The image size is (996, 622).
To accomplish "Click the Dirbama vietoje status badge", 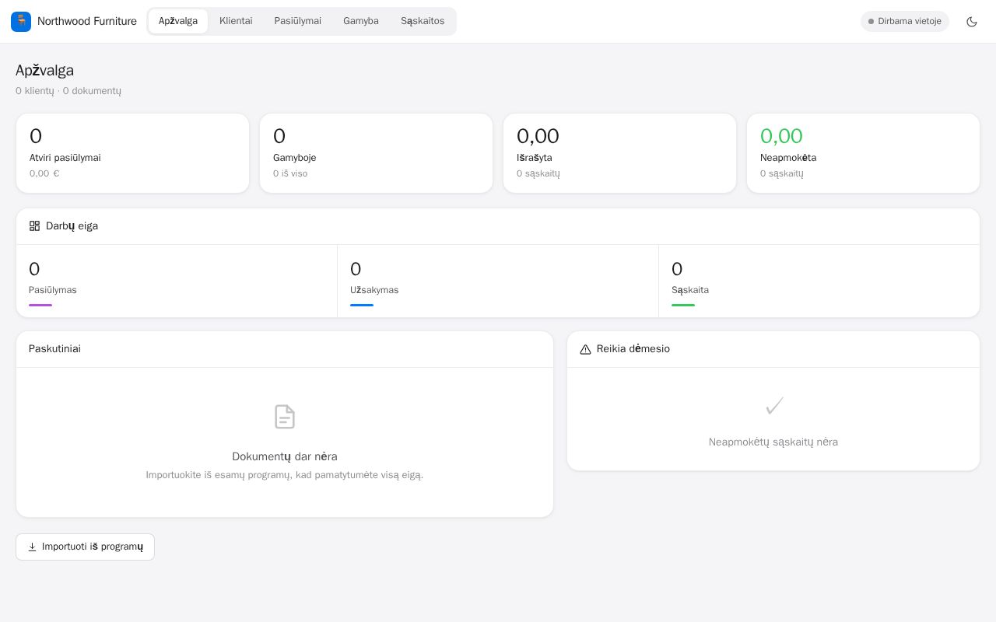I will tap(905, 22).
